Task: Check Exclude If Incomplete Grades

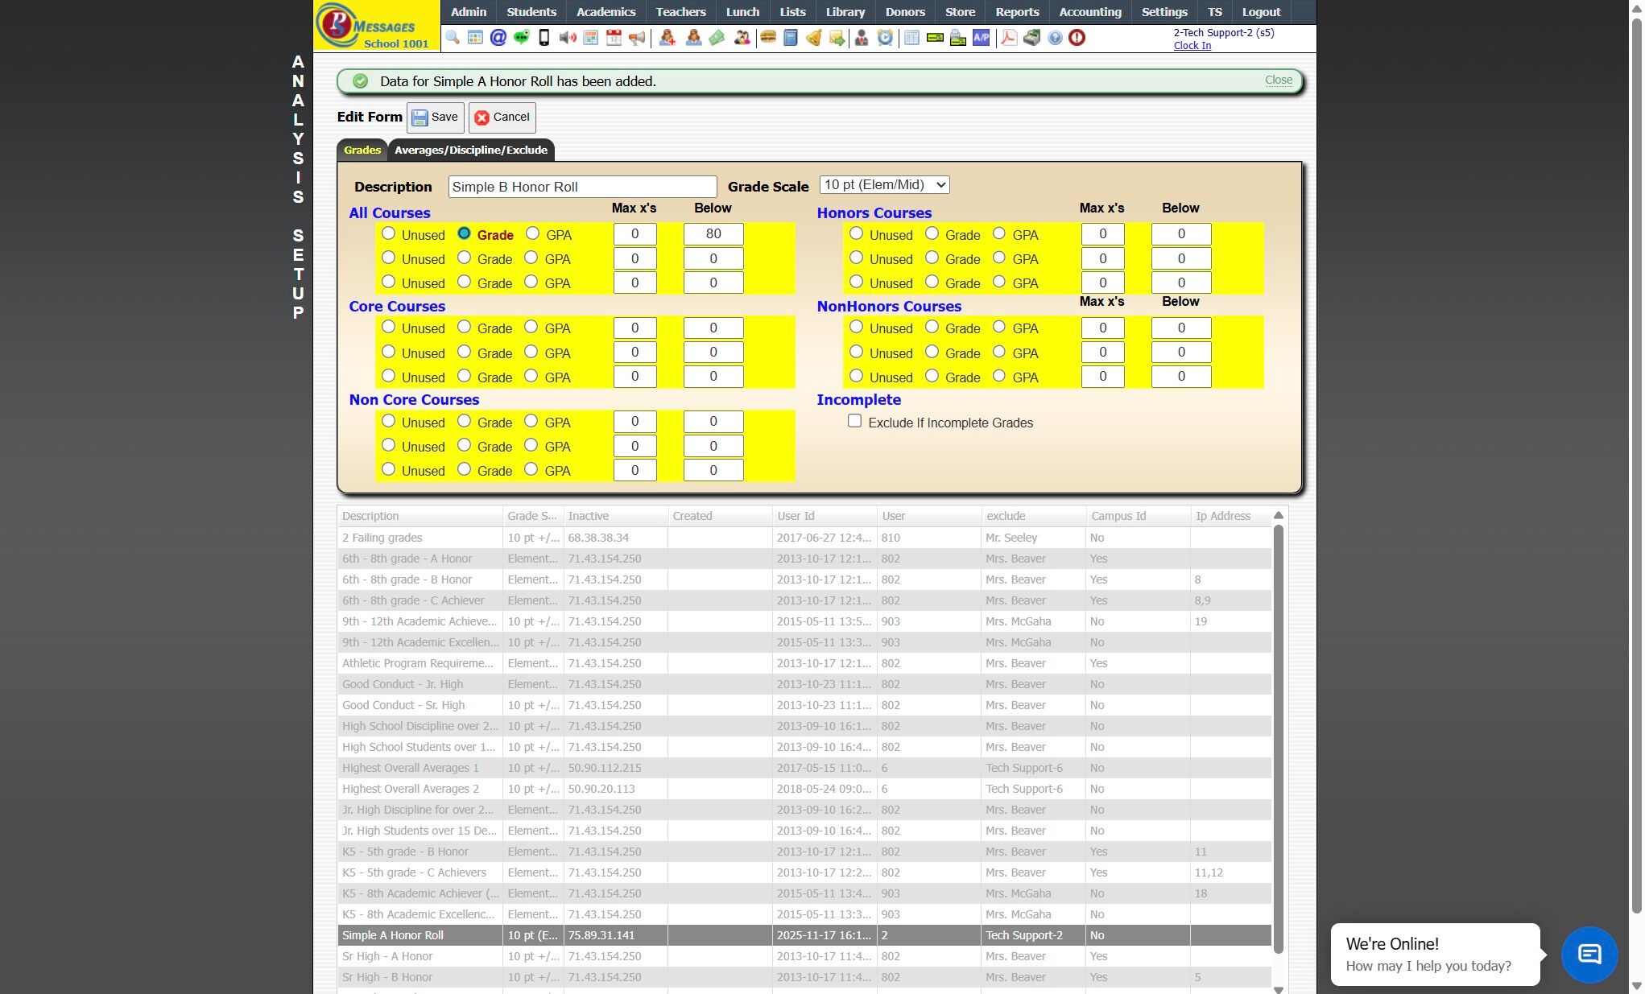Action: click(x=854, y=421)
